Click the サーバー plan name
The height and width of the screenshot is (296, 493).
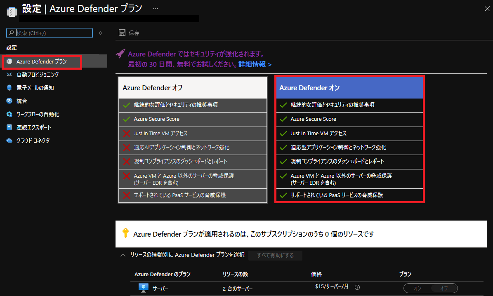pos(160,289)
